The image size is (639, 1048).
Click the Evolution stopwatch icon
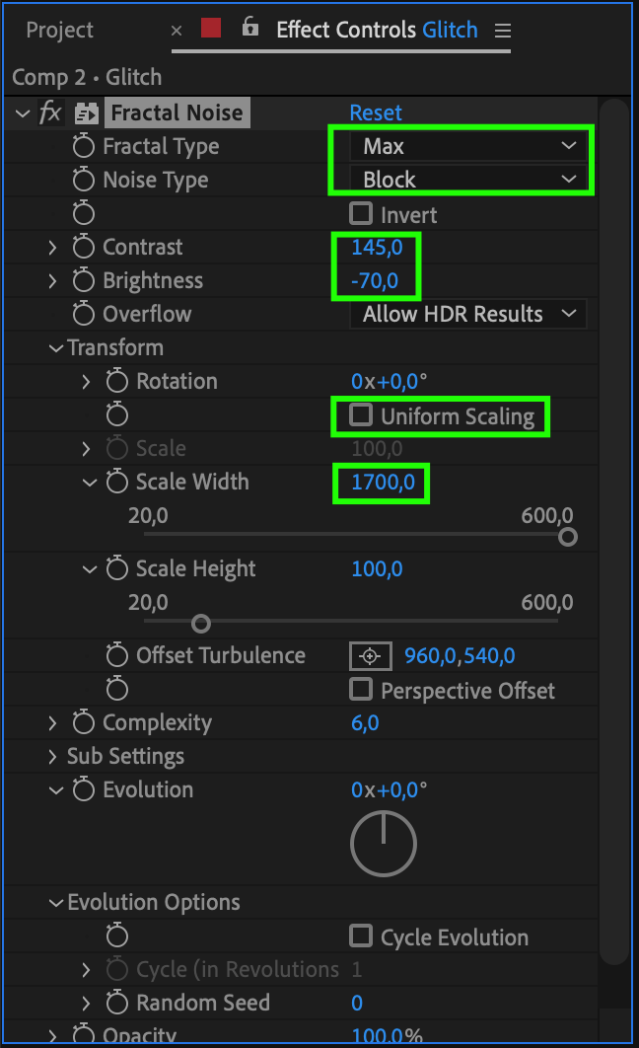coord(85,790)
